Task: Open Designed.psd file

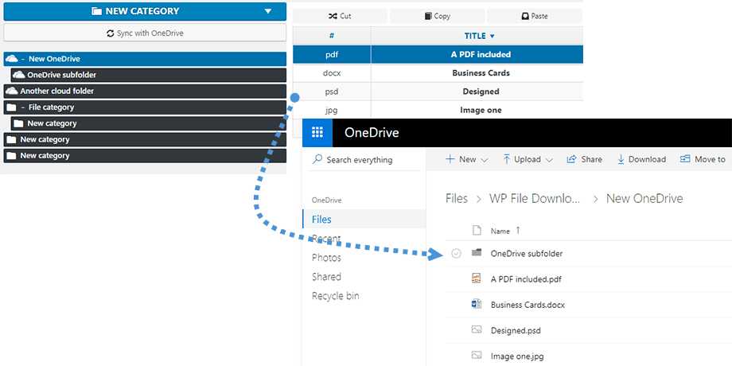Action: pyautogui.click(x=516, y=330)
